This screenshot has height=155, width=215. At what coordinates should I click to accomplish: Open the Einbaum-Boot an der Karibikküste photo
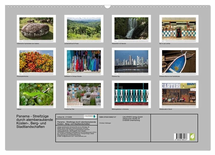(x=179, y=62)
